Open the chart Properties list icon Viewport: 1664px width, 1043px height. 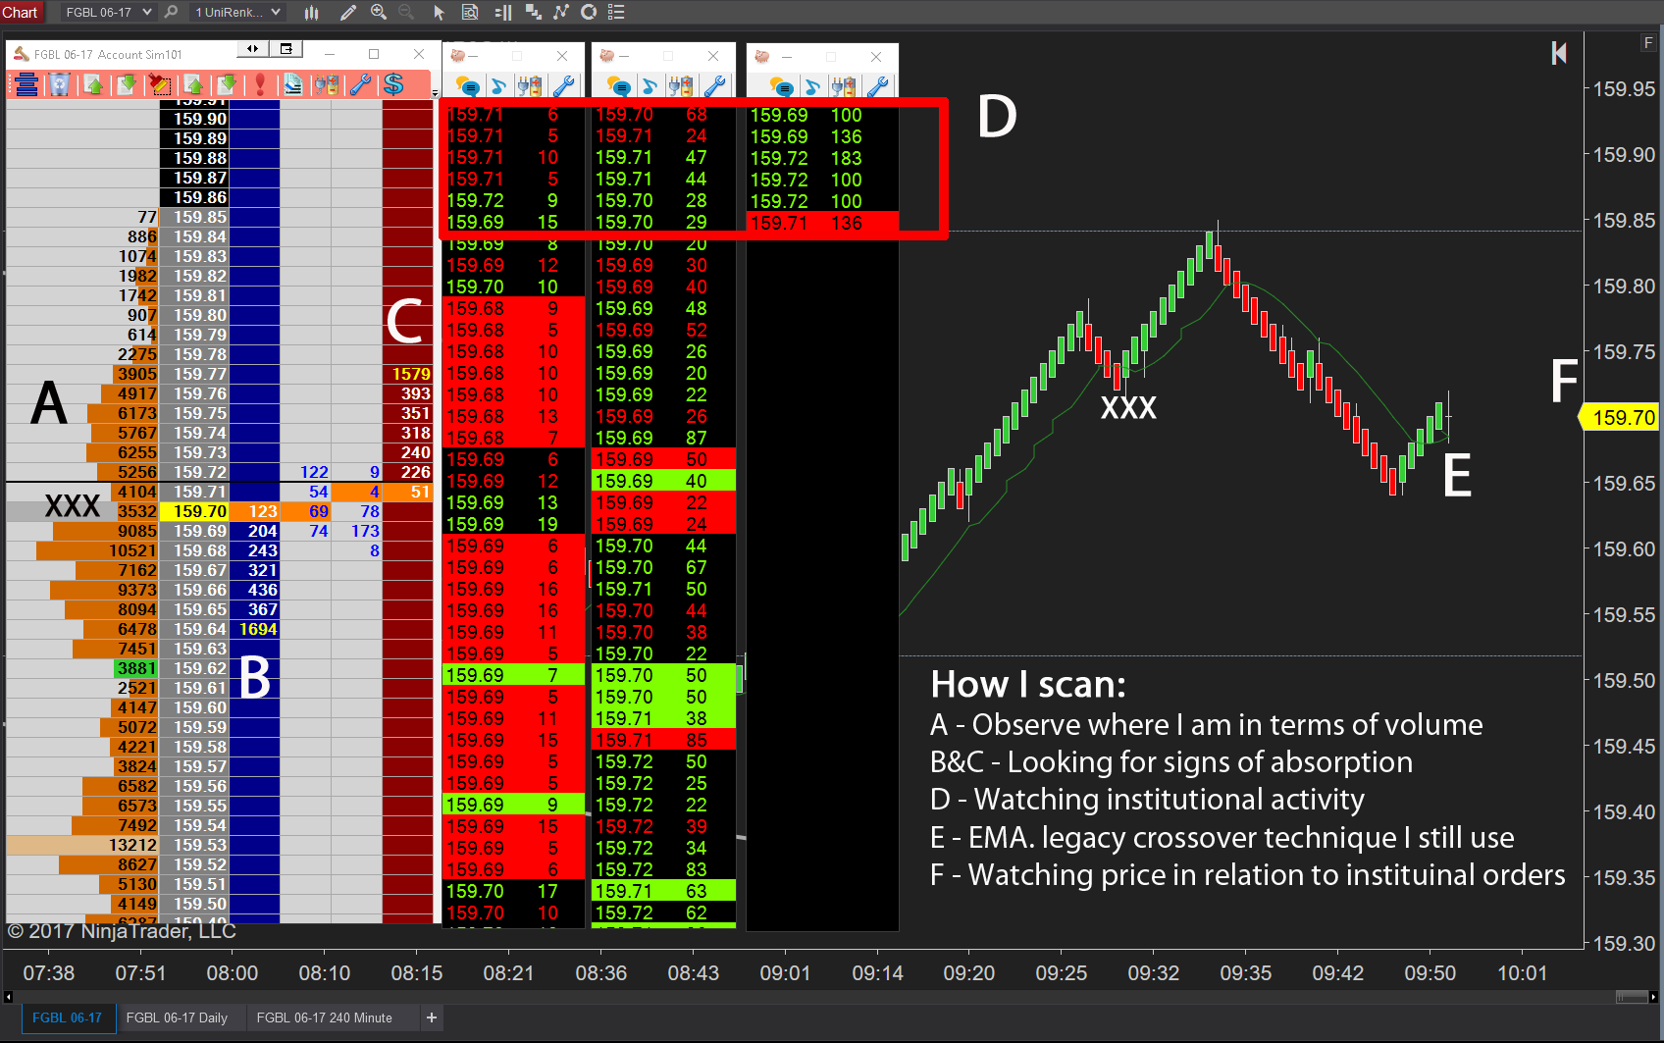pyautogui.click(x=616, y=12)
